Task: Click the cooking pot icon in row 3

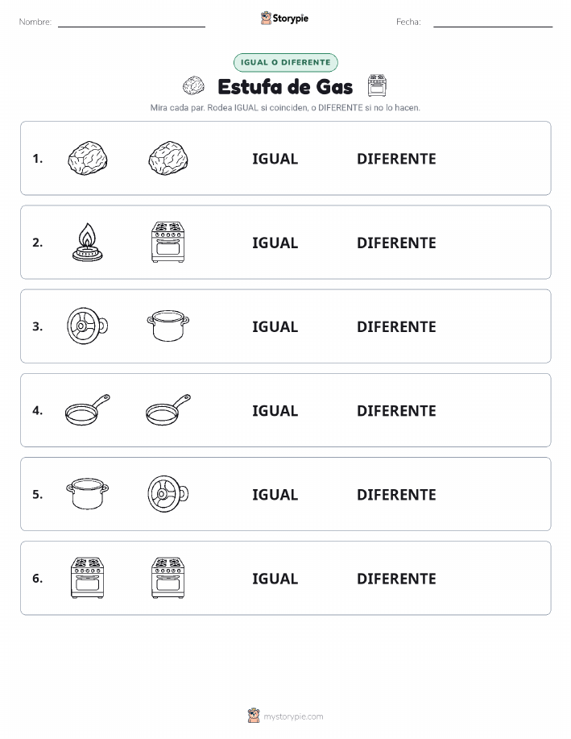Action: point(168,326)
